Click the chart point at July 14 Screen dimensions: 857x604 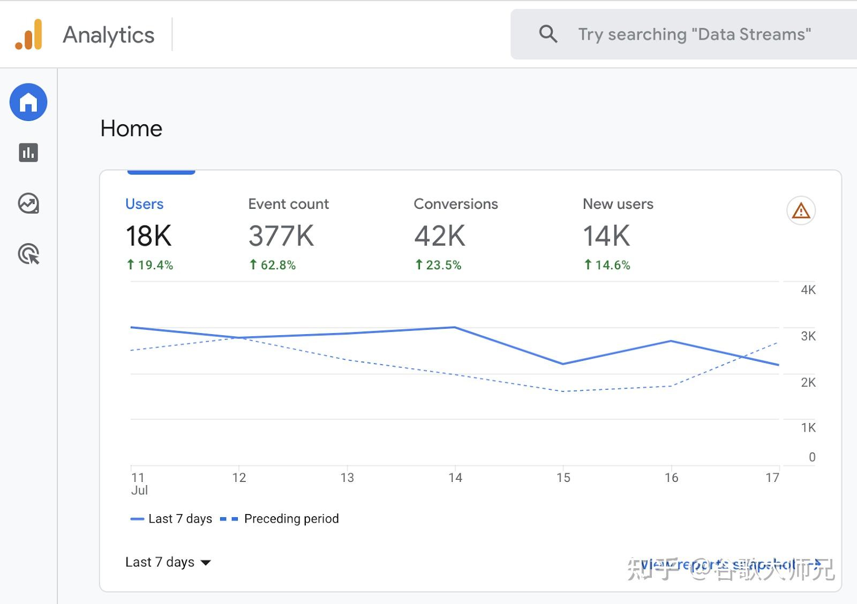455,327
